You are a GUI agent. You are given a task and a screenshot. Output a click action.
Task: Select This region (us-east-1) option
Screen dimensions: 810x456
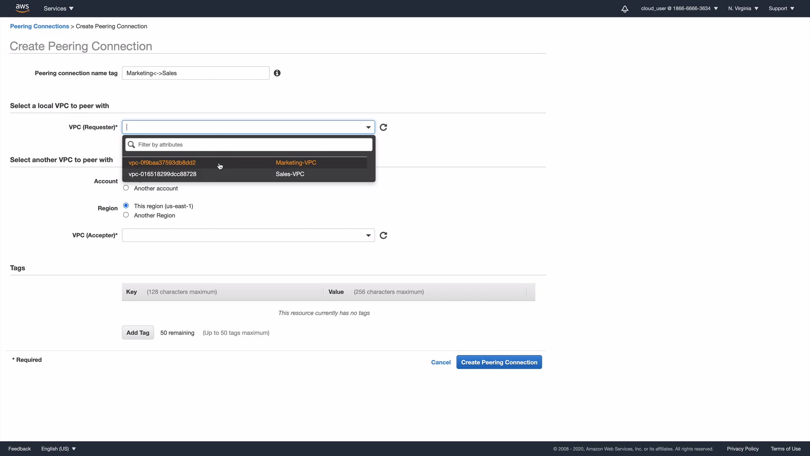pos(126,206)
